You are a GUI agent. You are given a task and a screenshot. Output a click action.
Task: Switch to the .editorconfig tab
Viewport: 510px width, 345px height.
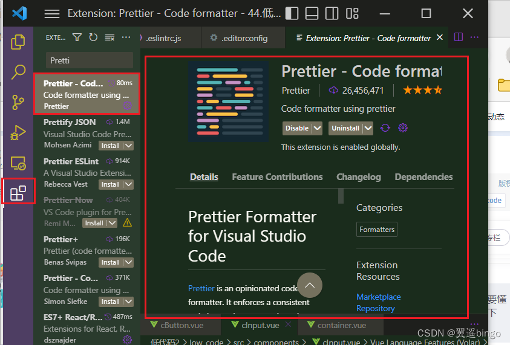click(x=243, y=38)
